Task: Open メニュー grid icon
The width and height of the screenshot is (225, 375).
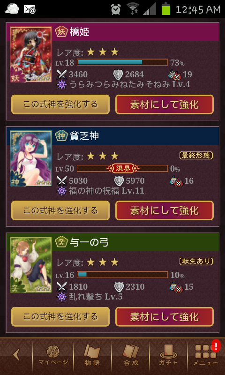Action: click(x=205, y=355)
